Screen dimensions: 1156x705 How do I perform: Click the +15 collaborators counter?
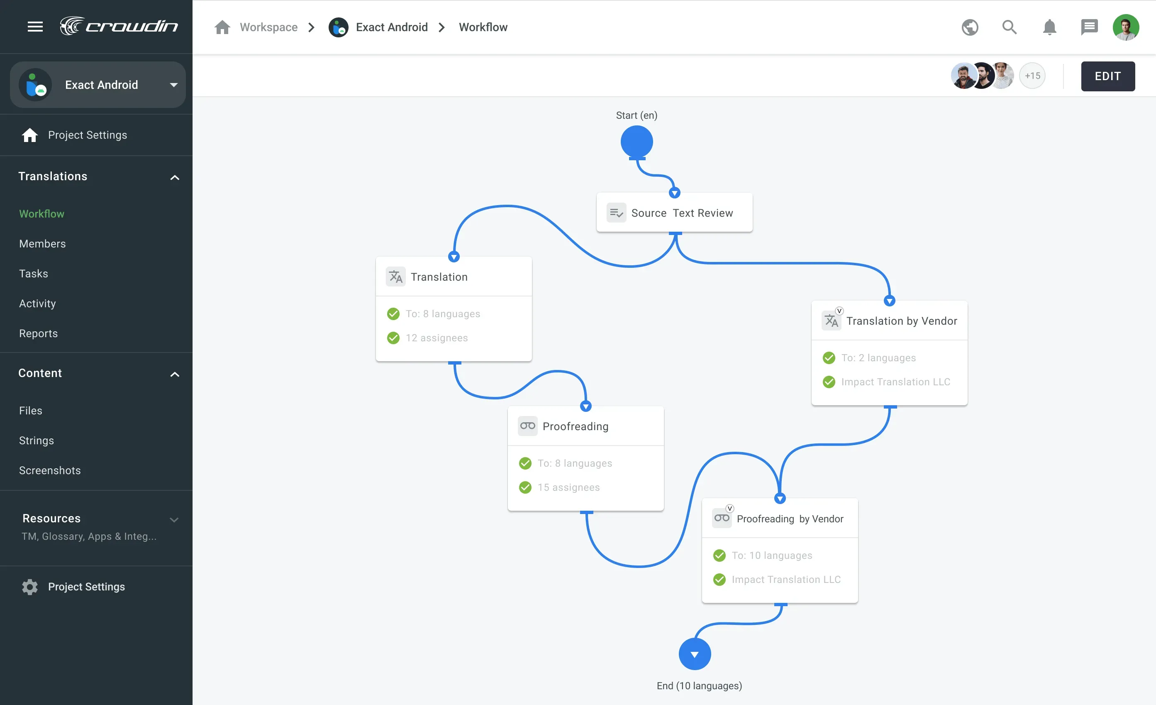[x=1032, y=76]
